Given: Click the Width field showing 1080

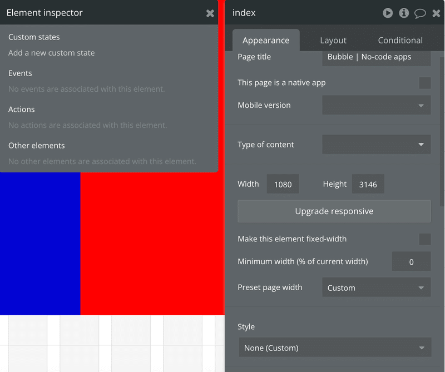Looking at the screenshot, I should [x=283, y=184].
